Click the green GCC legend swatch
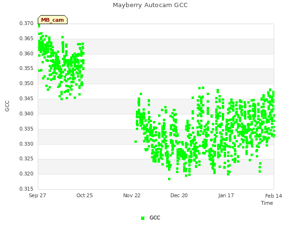 coord(143,218)
